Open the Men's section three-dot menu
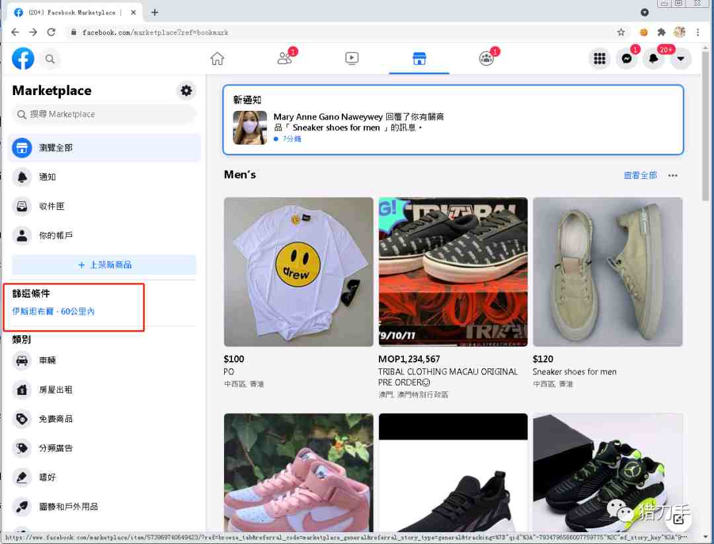The image size is (714, 544). pyautogui.click(x=672, y=176)
